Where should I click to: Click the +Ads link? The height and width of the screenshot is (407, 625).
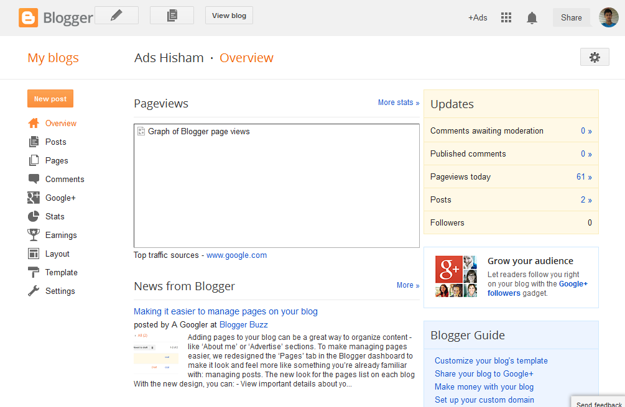pos(478,17)
